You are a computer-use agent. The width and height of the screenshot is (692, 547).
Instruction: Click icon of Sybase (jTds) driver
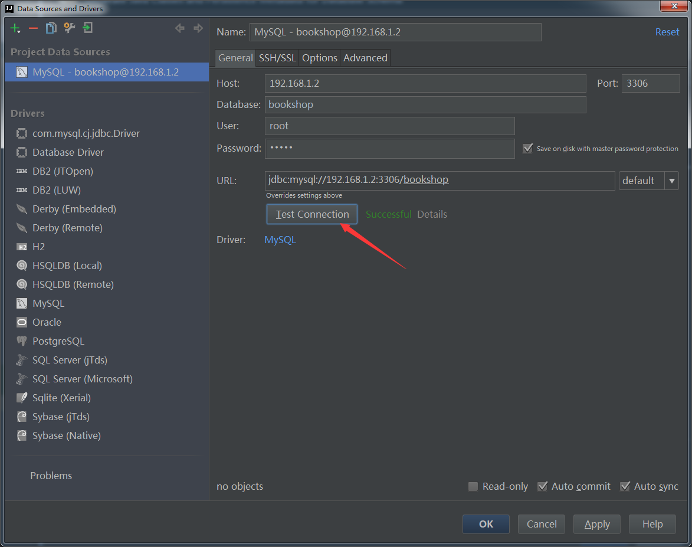(x=22, y=417)
